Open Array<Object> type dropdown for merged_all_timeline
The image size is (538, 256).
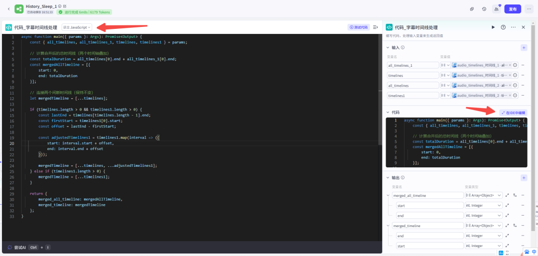coord(483,195)
